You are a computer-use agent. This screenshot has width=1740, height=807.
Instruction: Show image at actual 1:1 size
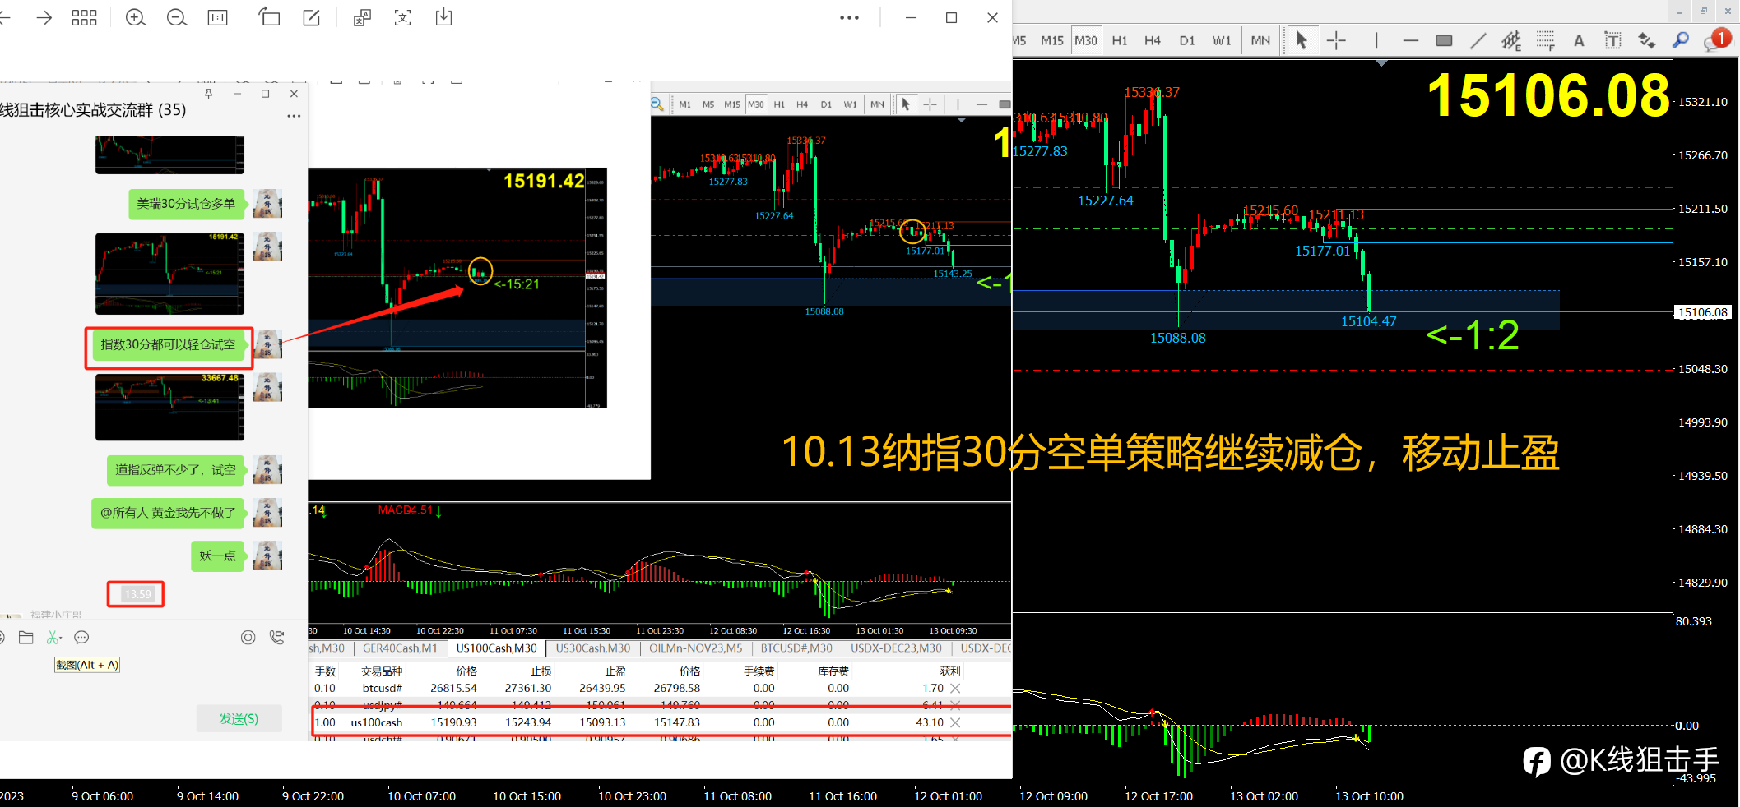click(x=218, y=17)
